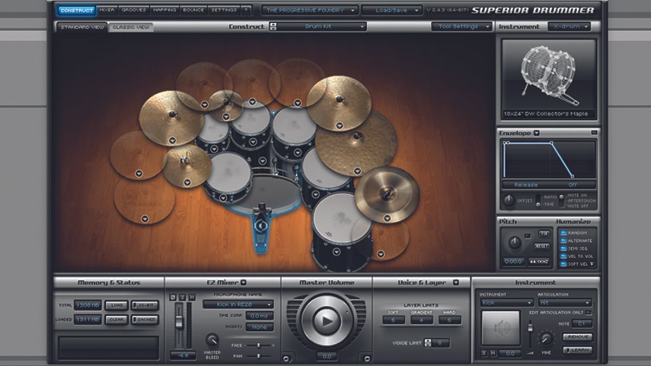Click the help question mark icon
The width and height of the screenshot is (651, 366).
pos(247,9)
